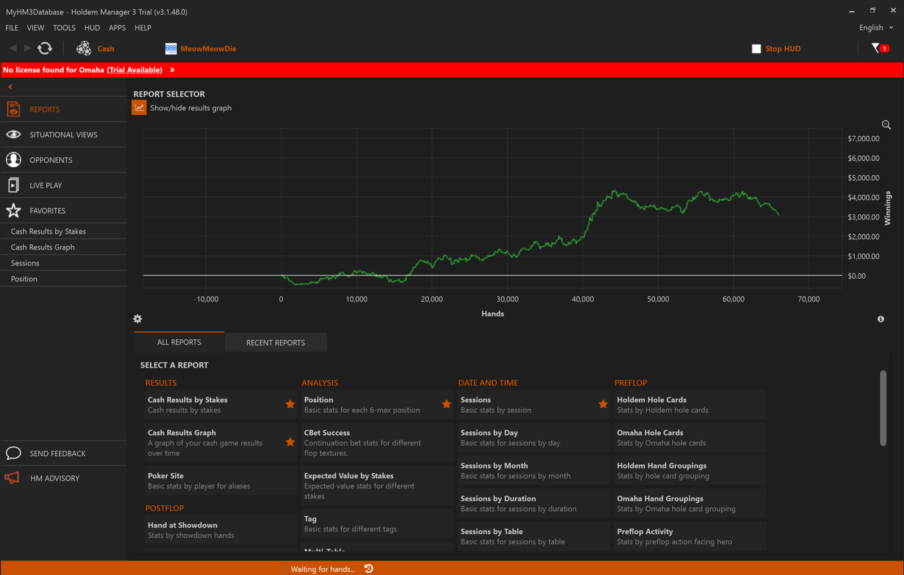
Task: Collapse the left sidebar chevron
Action: pos(10,87)
